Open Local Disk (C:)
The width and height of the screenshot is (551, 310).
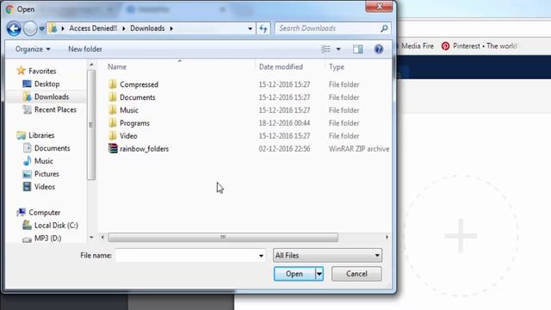[56, 226]
